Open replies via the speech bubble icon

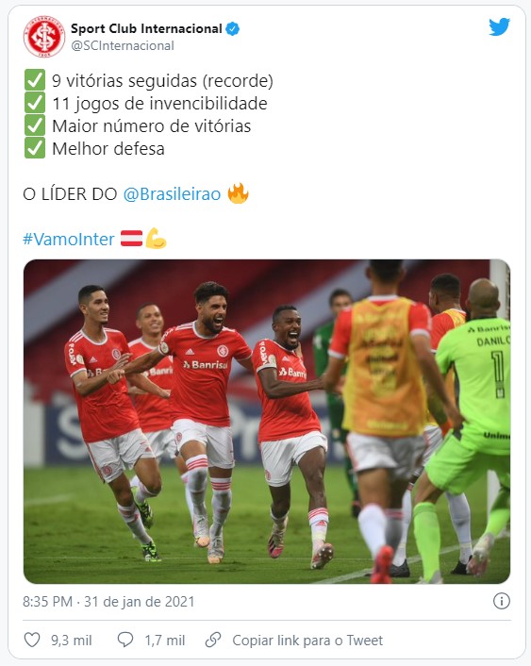coord(124,640)
